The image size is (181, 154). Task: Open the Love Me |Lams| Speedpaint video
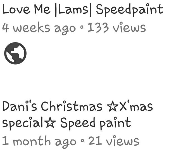(83, 10)
